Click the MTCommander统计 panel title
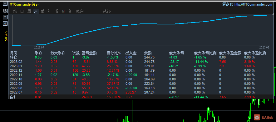 (x=24, y=5)
